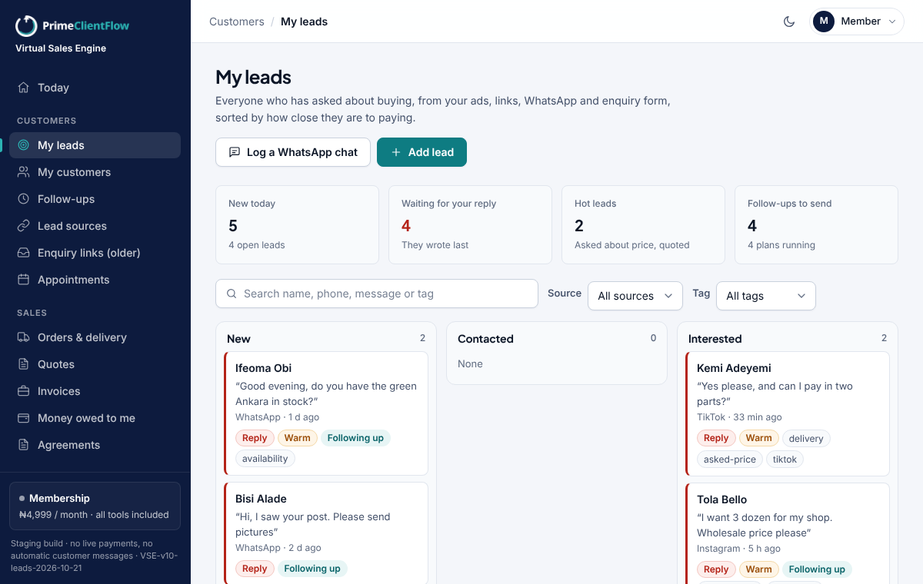
Task: Click the Orders & delivery truck icon
Action: pos(24,337)
